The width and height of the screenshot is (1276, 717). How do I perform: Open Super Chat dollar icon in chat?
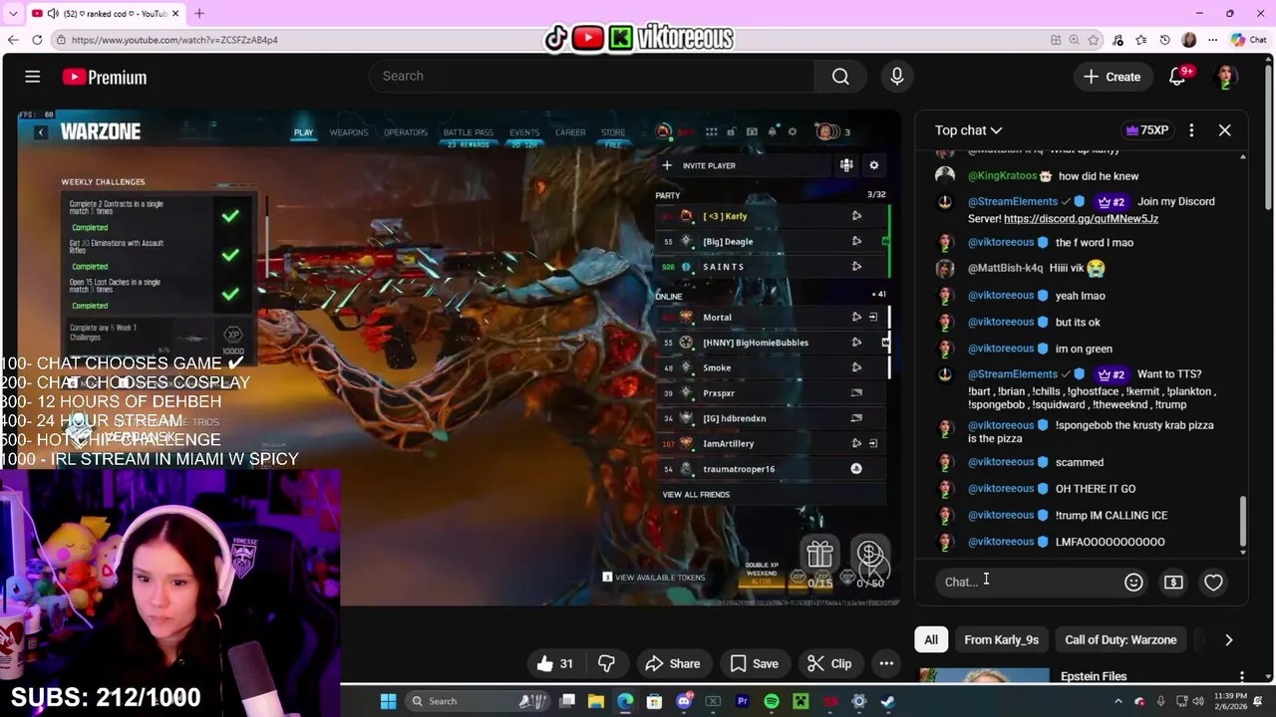[1173, 583]
